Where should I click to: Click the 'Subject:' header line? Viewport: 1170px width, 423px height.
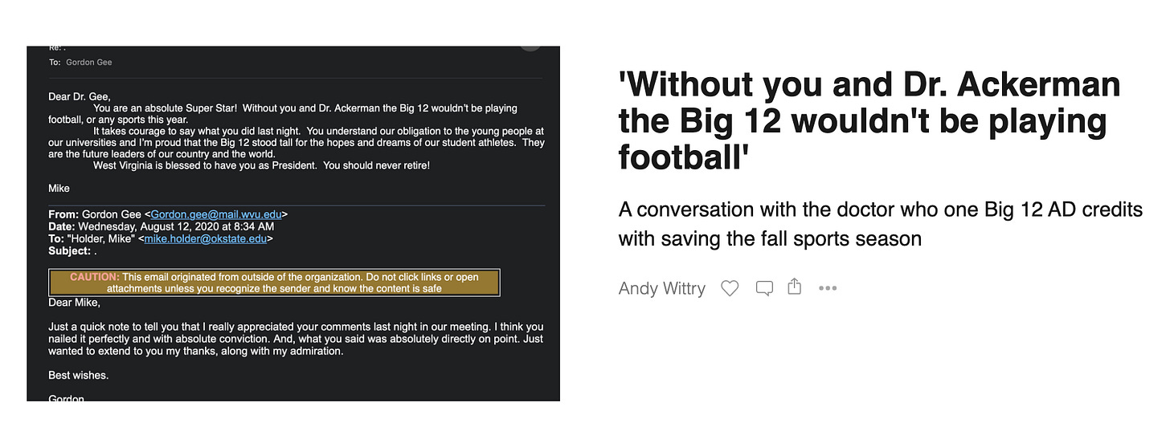click(x=72, y=250)
